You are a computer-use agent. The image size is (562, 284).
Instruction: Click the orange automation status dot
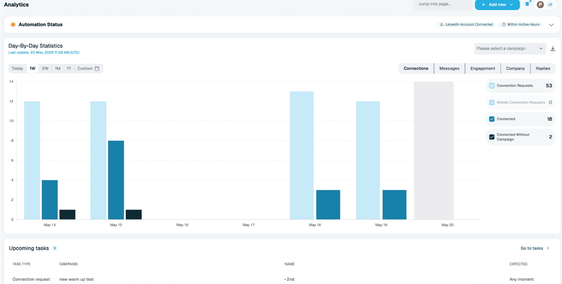point(13,25)
